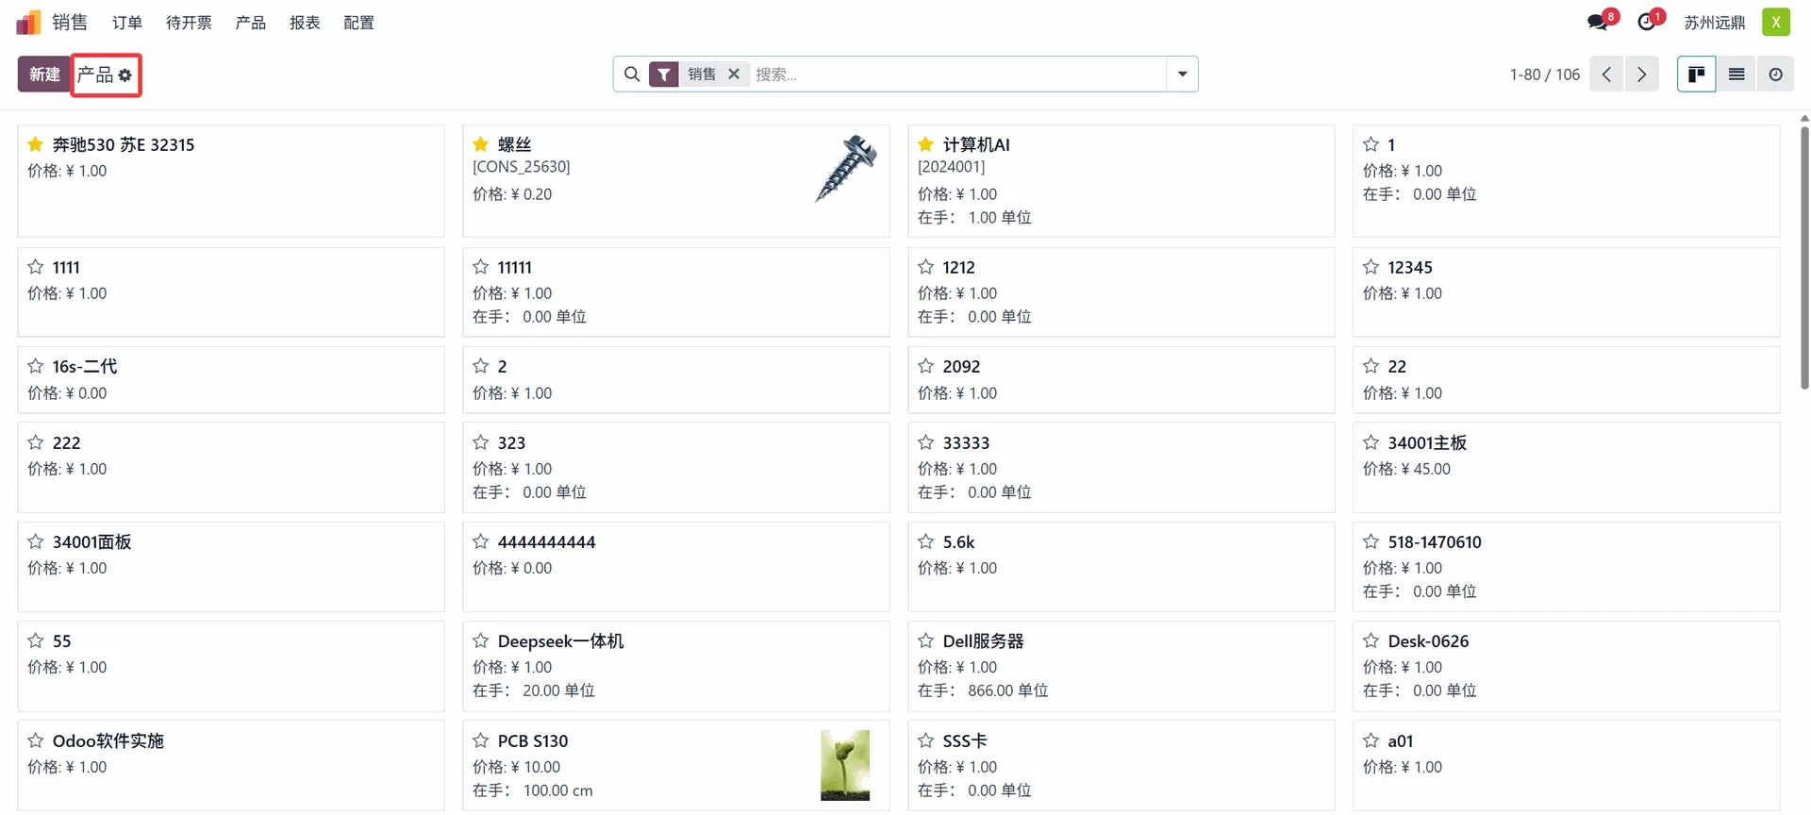
Task: Open PCB S130 product thumbnail
Action: tap(845, 765)
